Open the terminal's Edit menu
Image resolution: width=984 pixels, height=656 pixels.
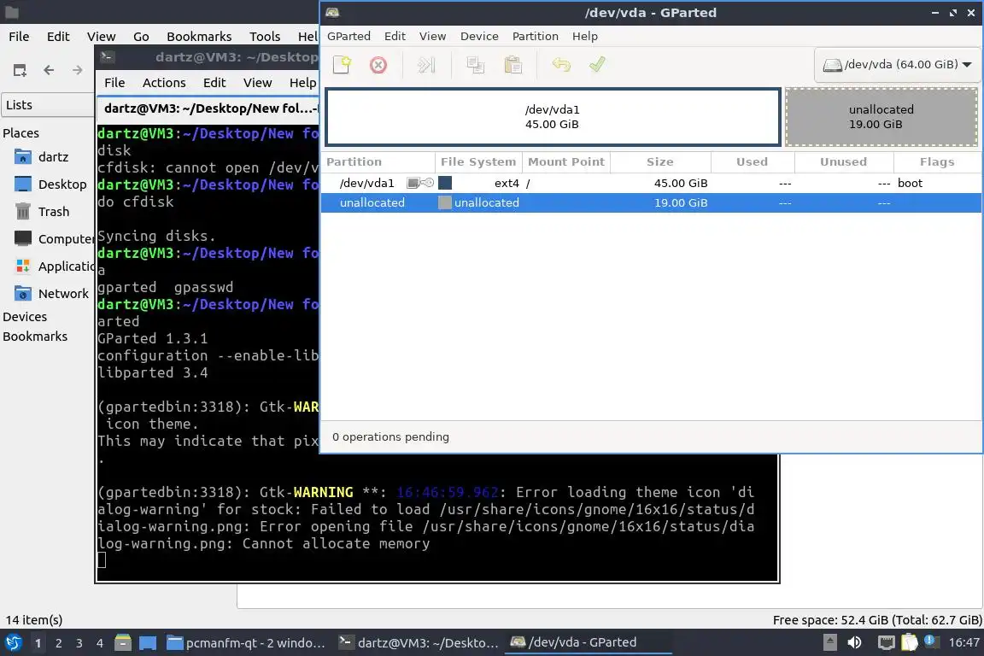[x=214, y=83]
